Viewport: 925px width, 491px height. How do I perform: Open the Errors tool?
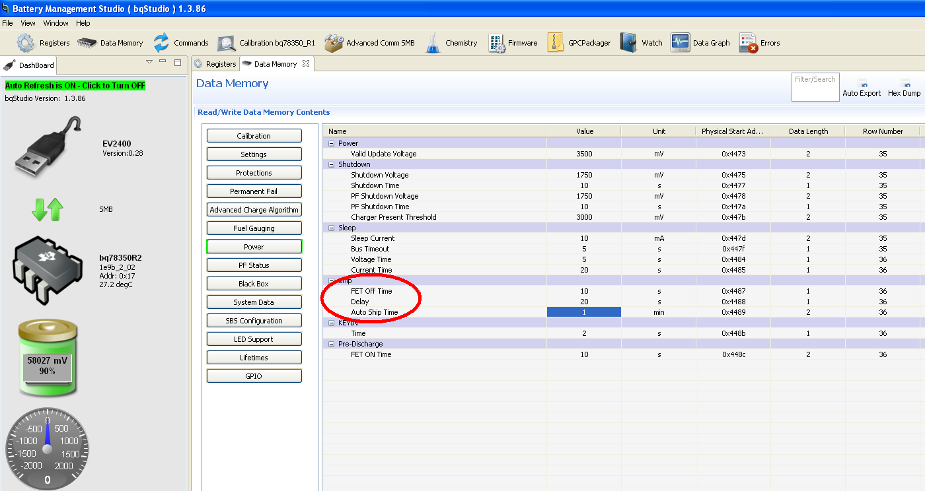[759, 43]
